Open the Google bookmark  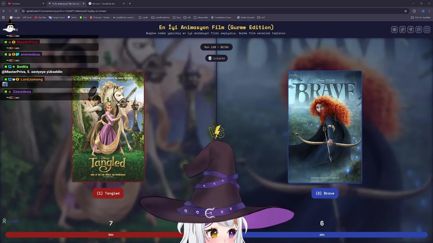tap(15, 17)
